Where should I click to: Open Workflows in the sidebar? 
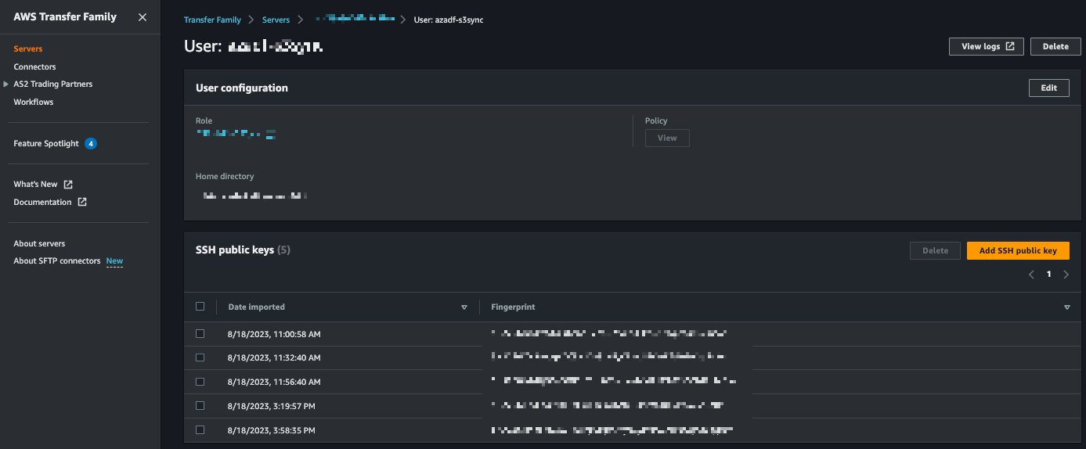click(34, 102)
